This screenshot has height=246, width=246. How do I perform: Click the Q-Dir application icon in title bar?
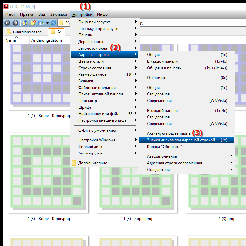coord(6,6)
